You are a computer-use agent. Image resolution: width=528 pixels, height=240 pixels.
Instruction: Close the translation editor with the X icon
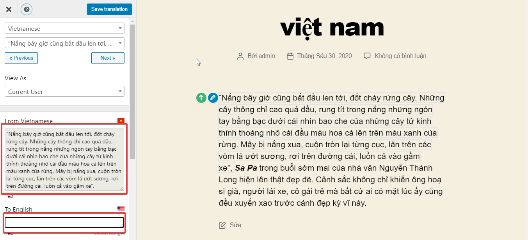(9, 9)
